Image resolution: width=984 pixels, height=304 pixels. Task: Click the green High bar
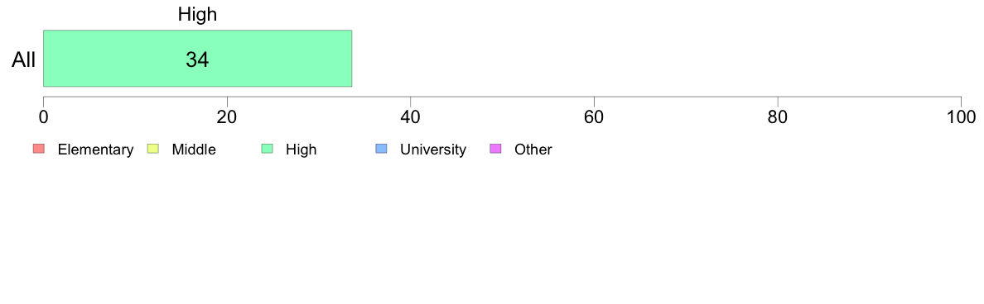click(x=198, y=58)
